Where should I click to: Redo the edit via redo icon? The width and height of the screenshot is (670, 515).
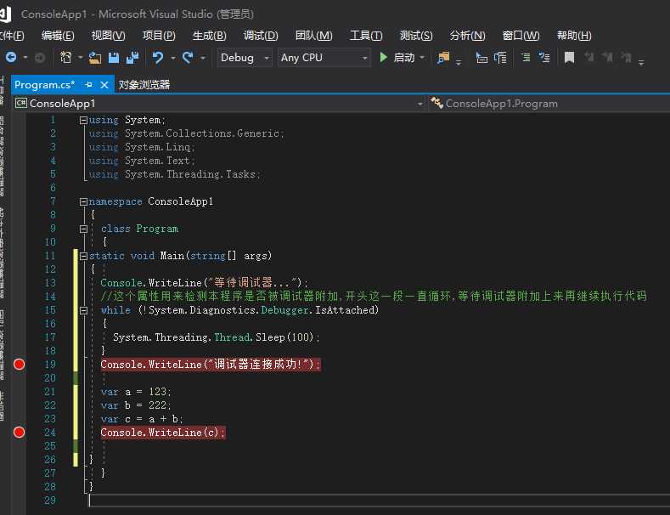coord(188,57)
